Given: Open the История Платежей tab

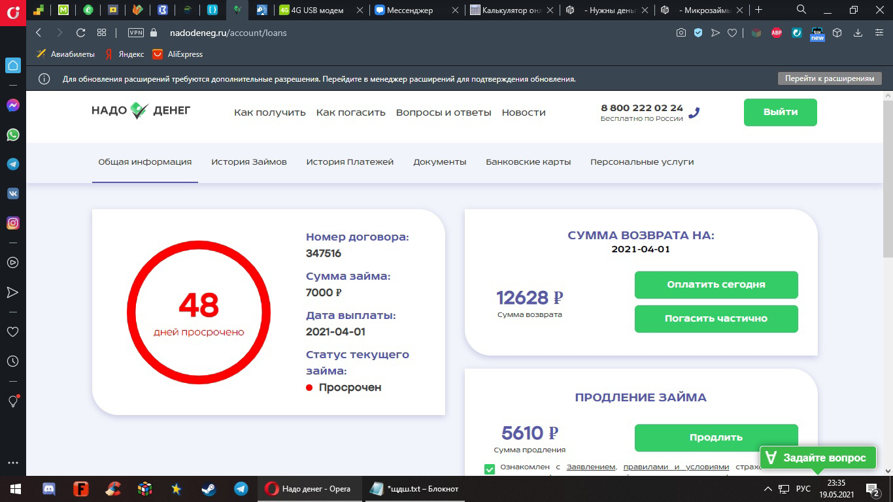Looking at the screenshot, I should (350, 162).
